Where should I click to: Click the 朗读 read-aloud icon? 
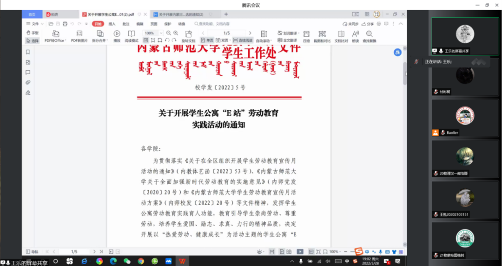(x=355, y=34)
